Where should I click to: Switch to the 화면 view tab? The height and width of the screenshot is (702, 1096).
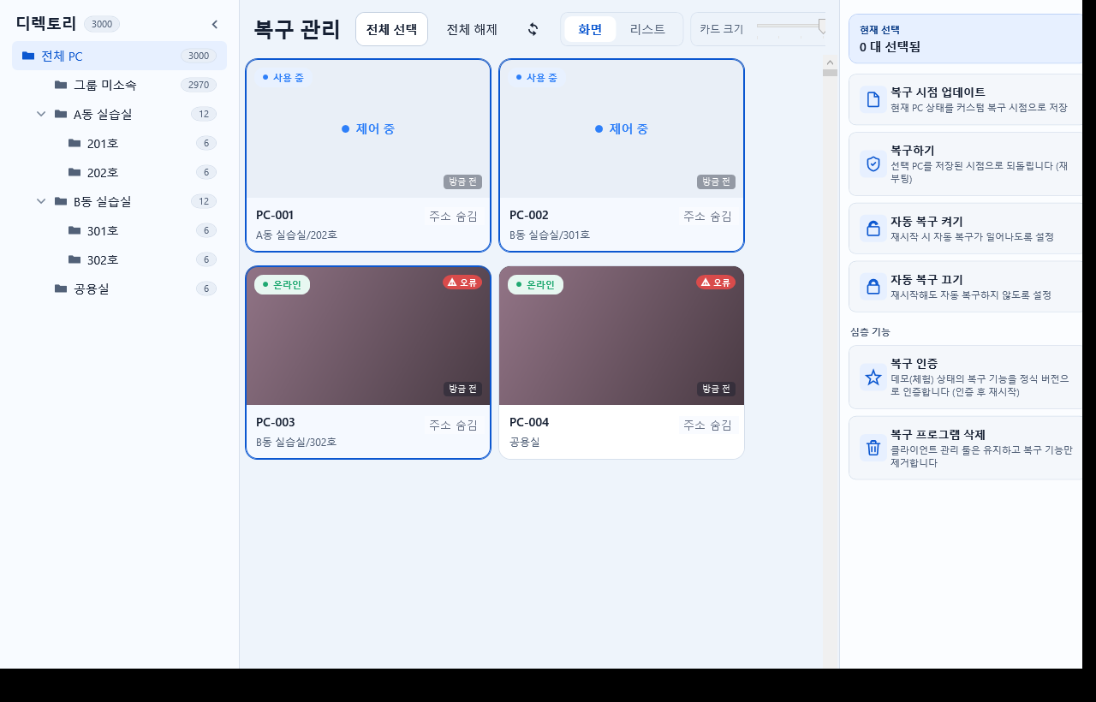[590, 29]
